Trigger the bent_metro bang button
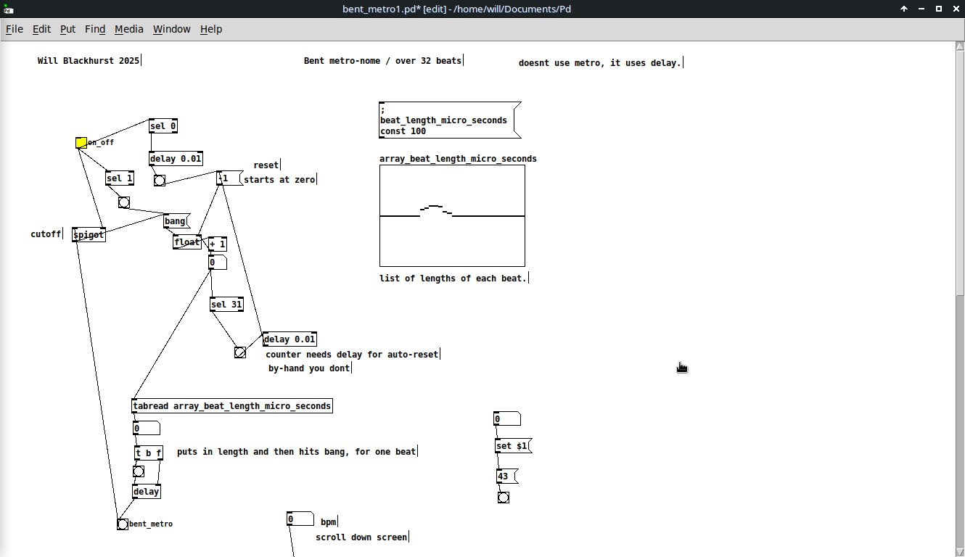This screenshot has height=557, width=965. coord(123,524)
